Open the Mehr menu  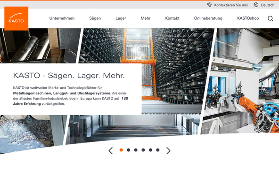[x=146, y=18]
